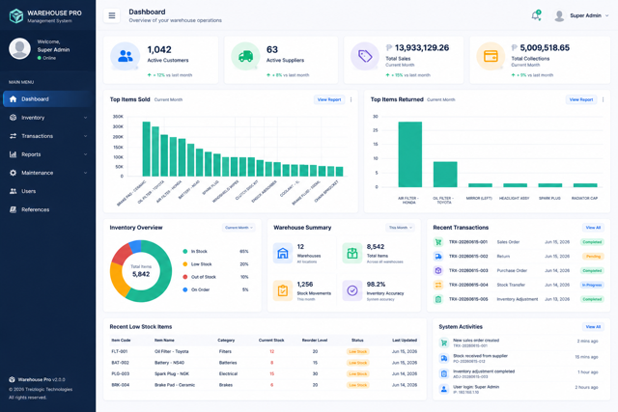Click the On Order blue legend dot
The height and width of the screenshot is (412, 618).
[x=184, y=289]
